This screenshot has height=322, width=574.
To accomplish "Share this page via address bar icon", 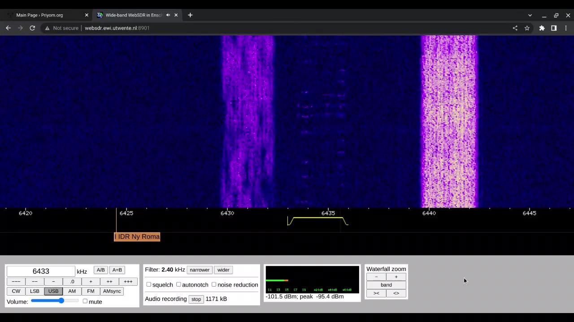I will coord(515,28).
